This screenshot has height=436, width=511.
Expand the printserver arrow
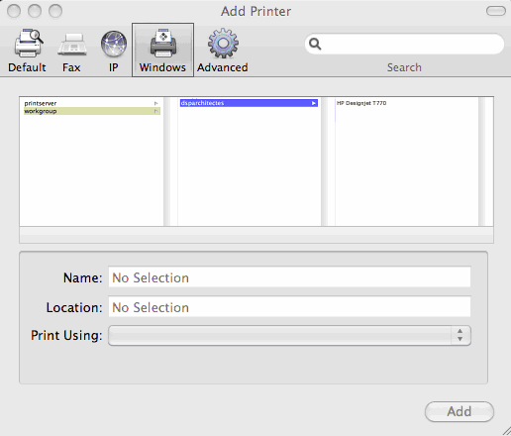[156, 103]
